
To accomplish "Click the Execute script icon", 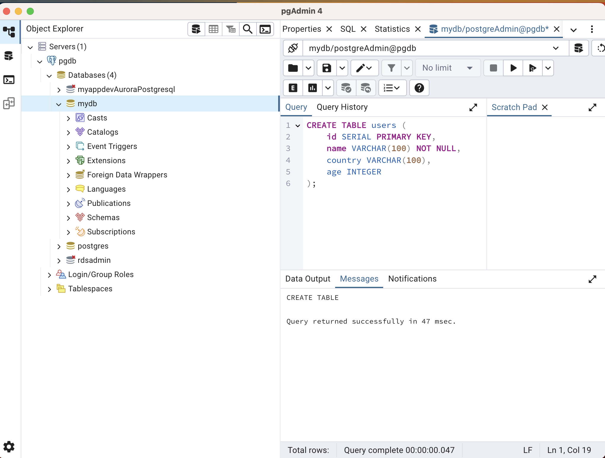I will coord(533,68).
